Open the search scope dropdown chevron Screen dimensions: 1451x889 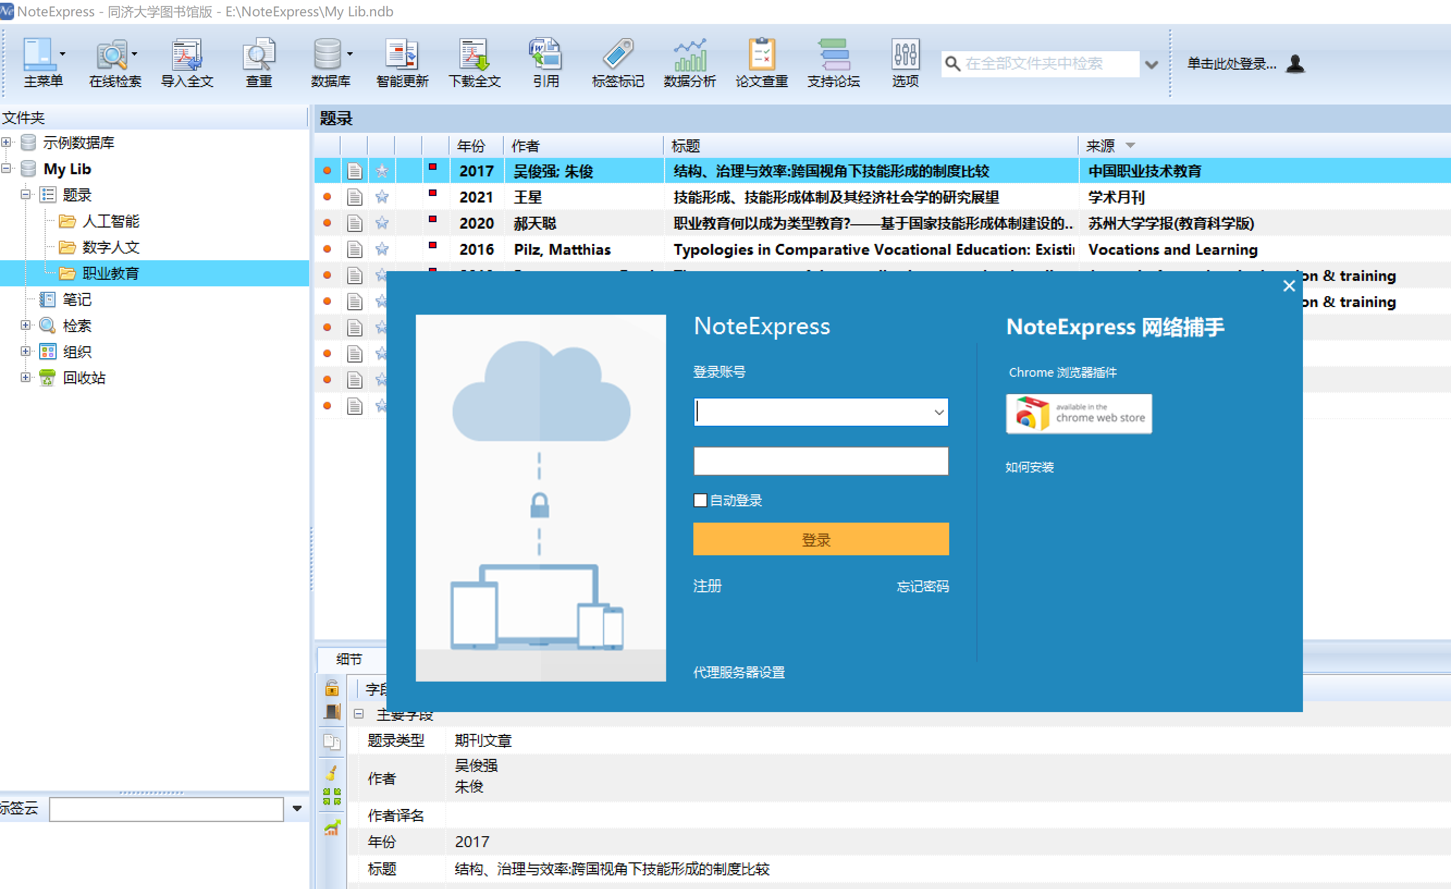tap(1151, 64)
